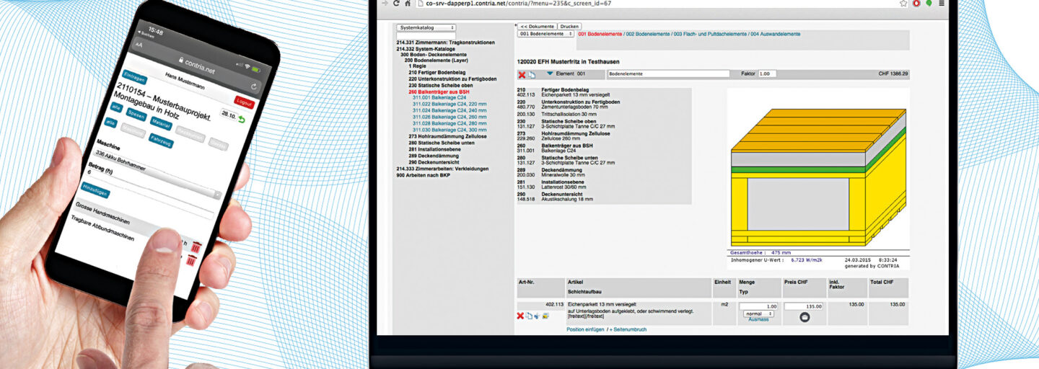Reload page with browser refresh icon
Image resolution: width=1039 pixels, height=369 pixels.
(x=394, y=4)
